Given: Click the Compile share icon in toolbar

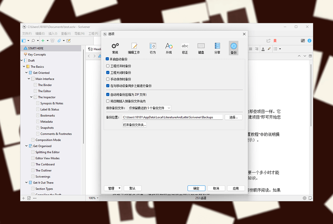Looking at the screenshot, I should point(268,41).
